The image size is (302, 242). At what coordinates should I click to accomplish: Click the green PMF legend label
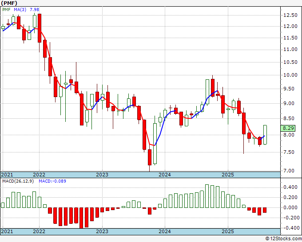tap(6, 9)
